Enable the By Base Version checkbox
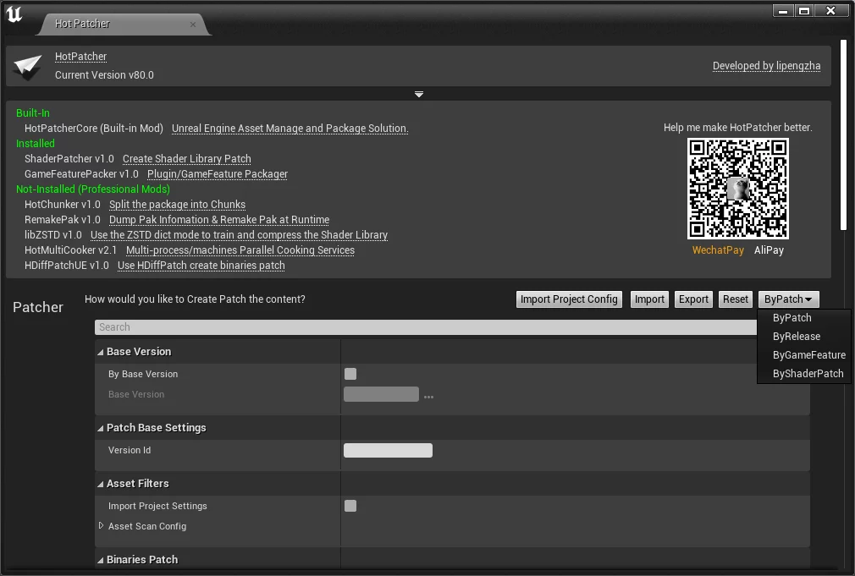855x576 pixels. pyautogui.click(x=350, y=374)
